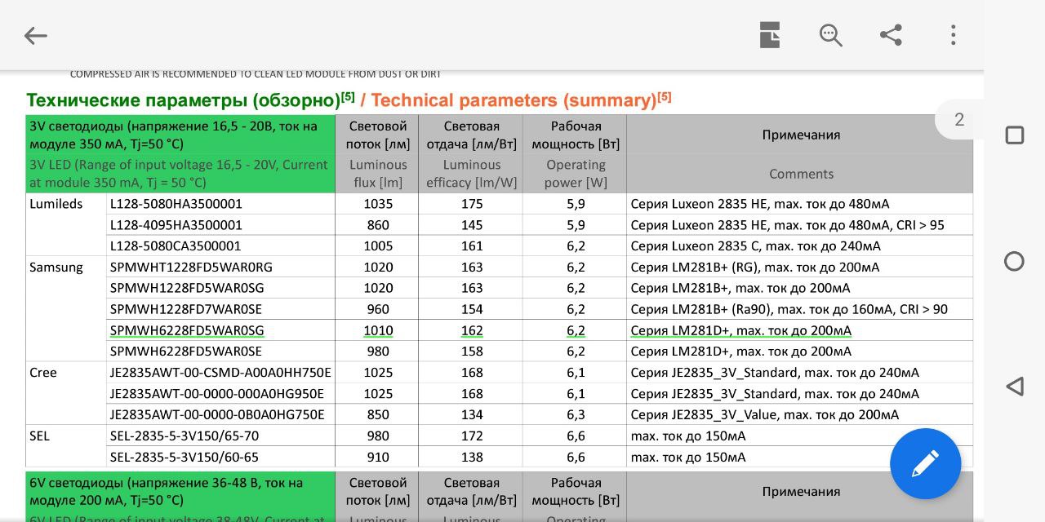
Task: Select the 'Световой поток [лм]' column header
Action: pyautogui.click(x=378, y=135)
